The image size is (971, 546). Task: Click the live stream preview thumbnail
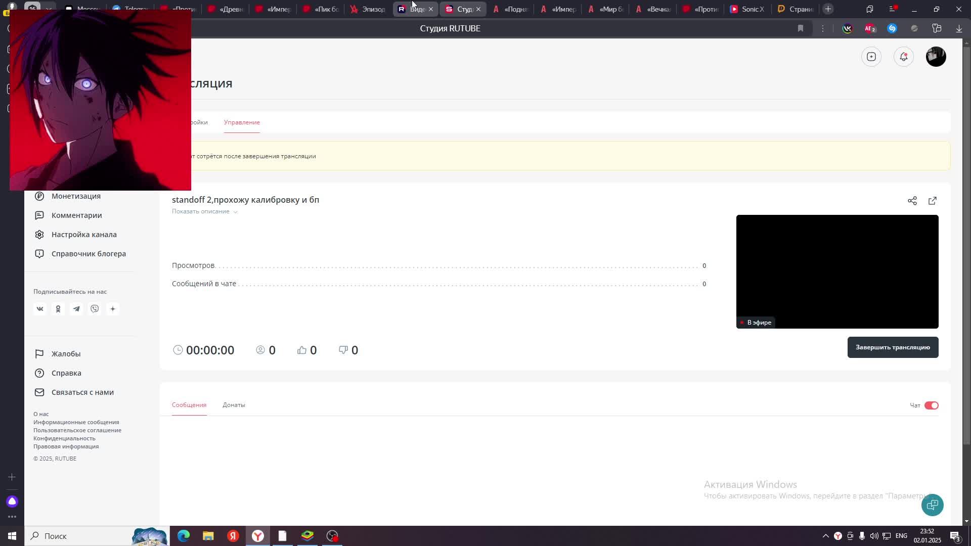pyautogui.click(x=837, y=271)
